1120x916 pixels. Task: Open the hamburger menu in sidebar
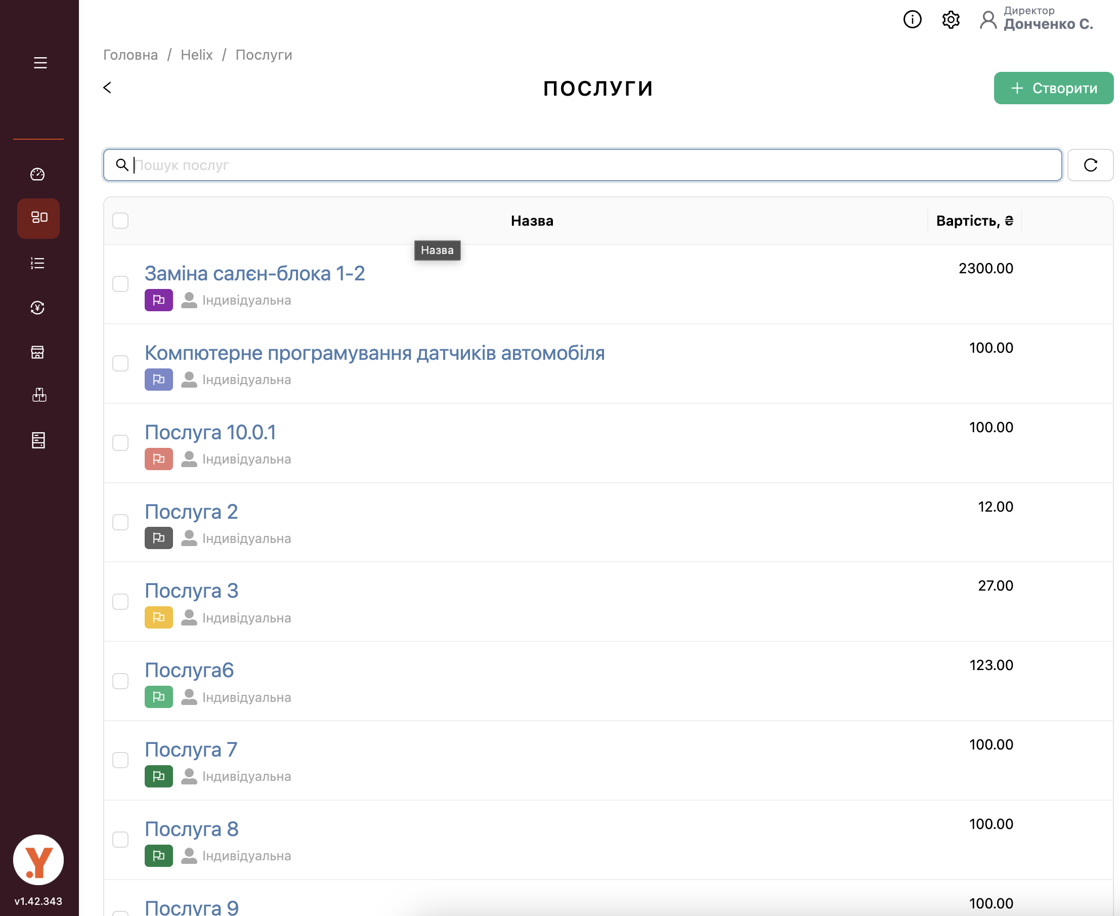click(x=40, y=63)
